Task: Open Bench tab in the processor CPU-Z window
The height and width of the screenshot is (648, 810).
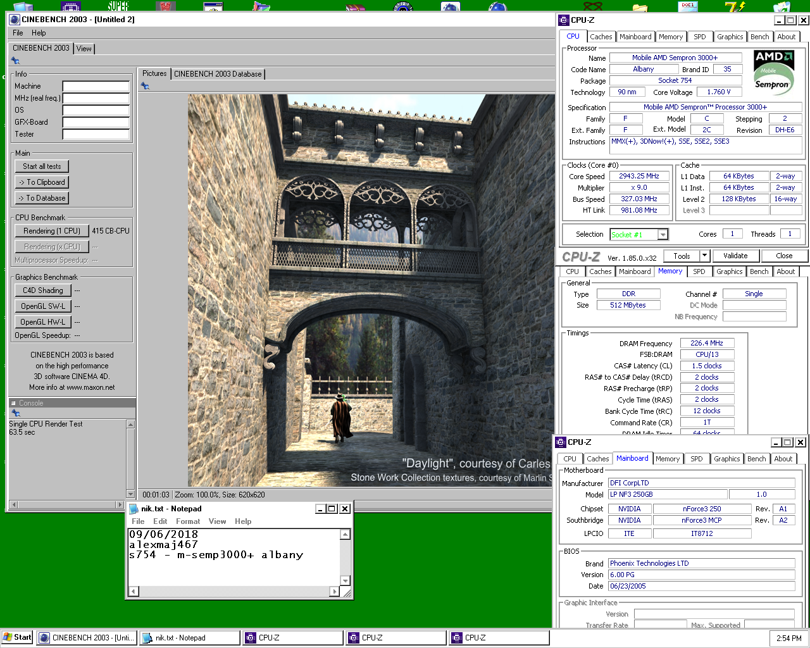Action: (760, 37)
